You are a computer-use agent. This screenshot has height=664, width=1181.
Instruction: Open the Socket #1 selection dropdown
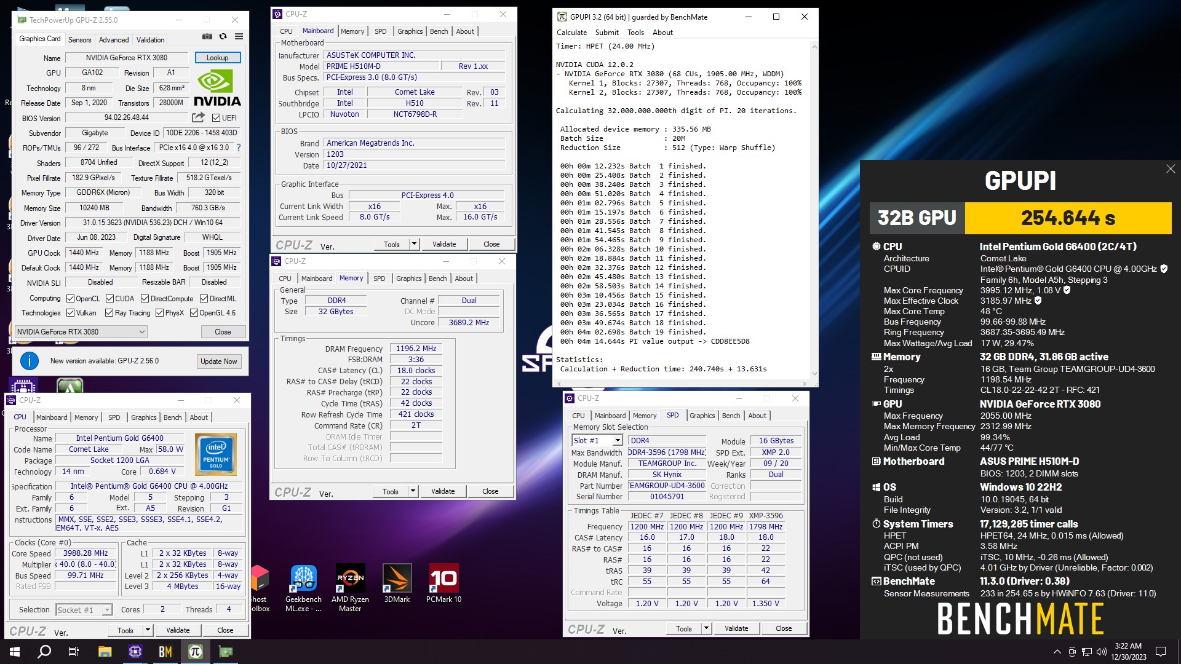click(84, 610)
